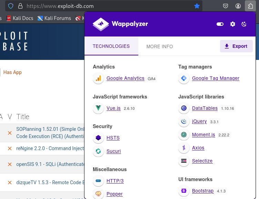The image size is (259, 199).
Task: Click the DataTables 1.10.16 version badge
Action: click(x=228, y=108)
